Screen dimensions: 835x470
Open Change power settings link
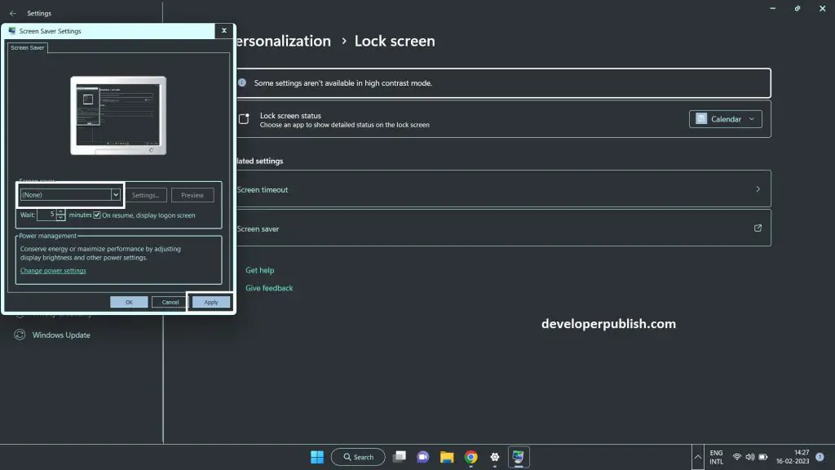[x=53, y=271]
